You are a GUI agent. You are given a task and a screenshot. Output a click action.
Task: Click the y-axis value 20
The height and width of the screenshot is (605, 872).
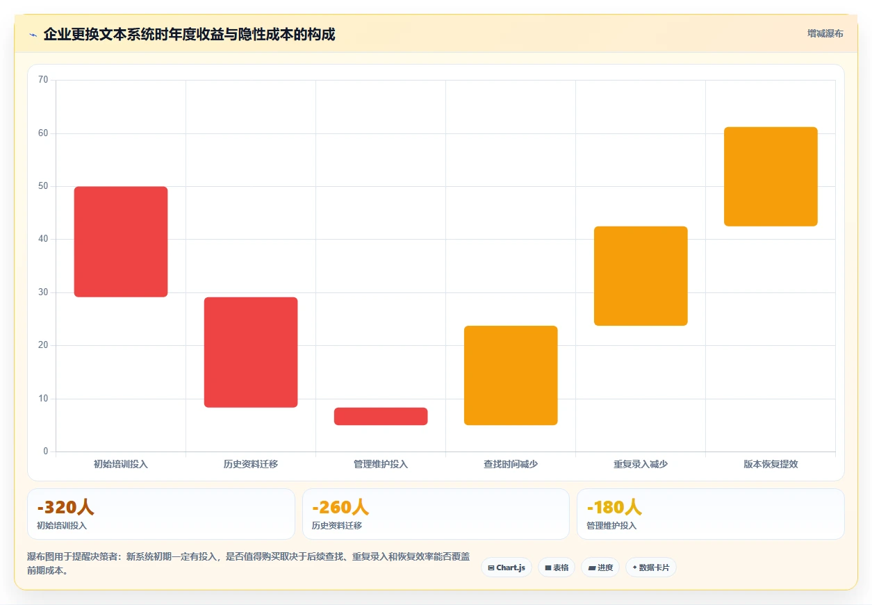(43, 345)
